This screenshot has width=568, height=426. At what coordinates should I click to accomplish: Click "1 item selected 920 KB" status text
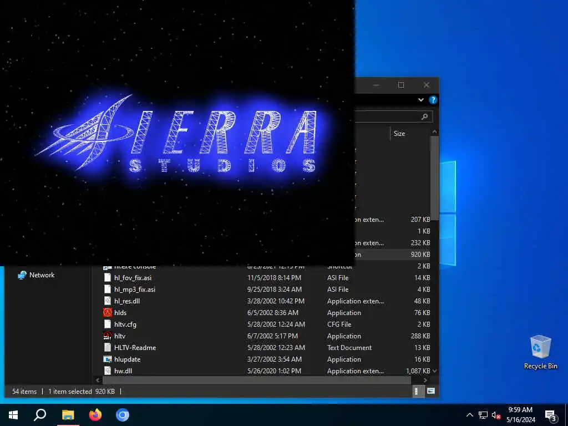(82, 392)
